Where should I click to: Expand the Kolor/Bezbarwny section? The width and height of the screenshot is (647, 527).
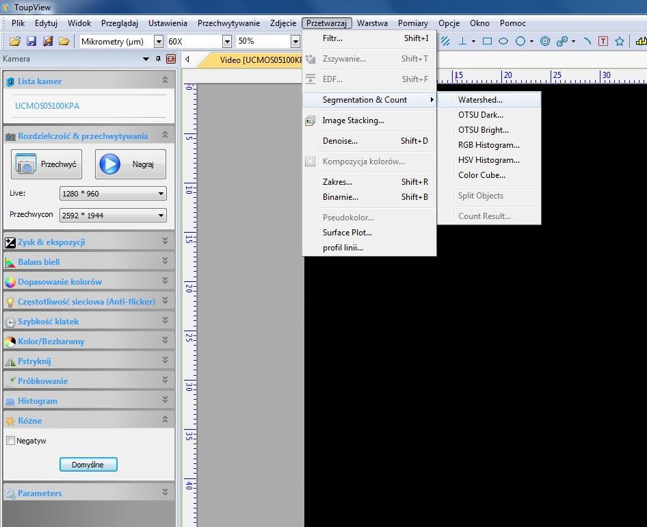click(x=165, y=340)
